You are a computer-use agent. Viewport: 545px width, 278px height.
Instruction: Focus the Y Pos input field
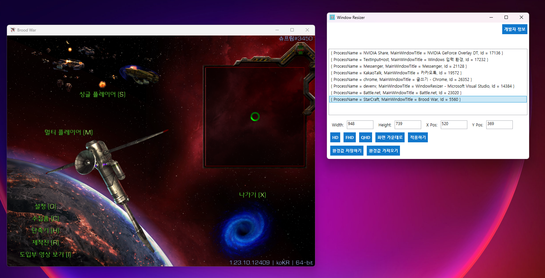pos(500,125)
